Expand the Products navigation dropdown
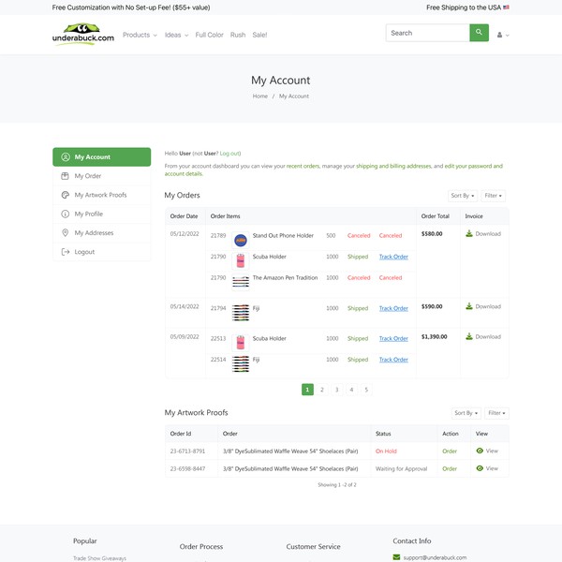 [140, 35]
